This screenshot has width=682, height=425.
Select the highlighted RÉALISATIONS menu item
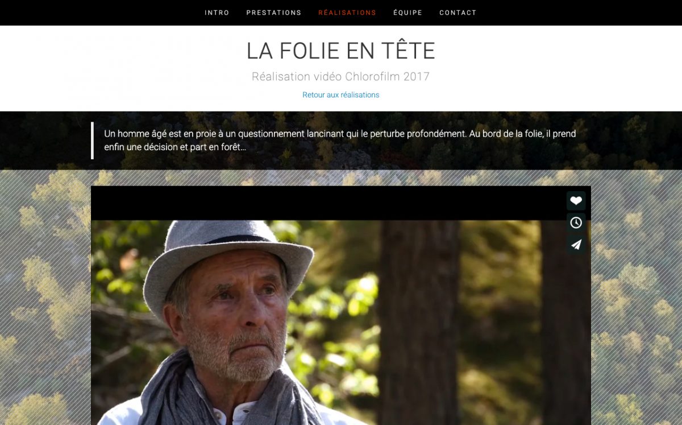click(x=347, y=13)
